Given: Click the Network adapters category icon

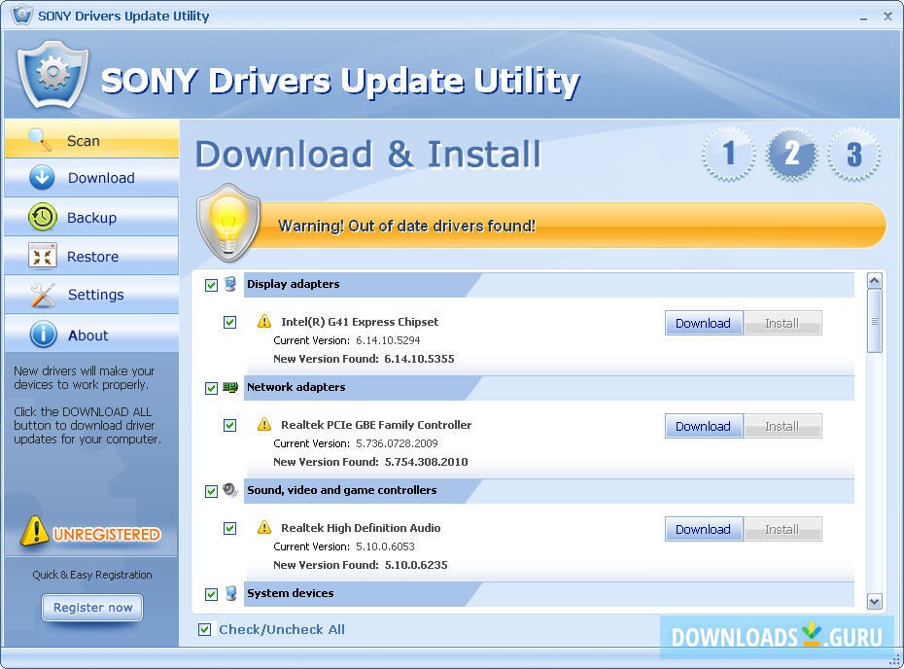Looking at the screenshot, I should [x=230, y=387].
